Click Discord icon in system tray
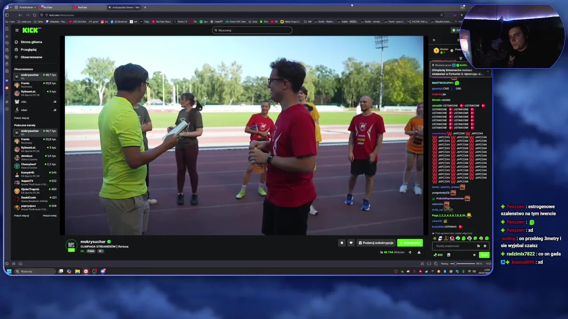This screenshot has width=568, height=319. pos(408,271)
